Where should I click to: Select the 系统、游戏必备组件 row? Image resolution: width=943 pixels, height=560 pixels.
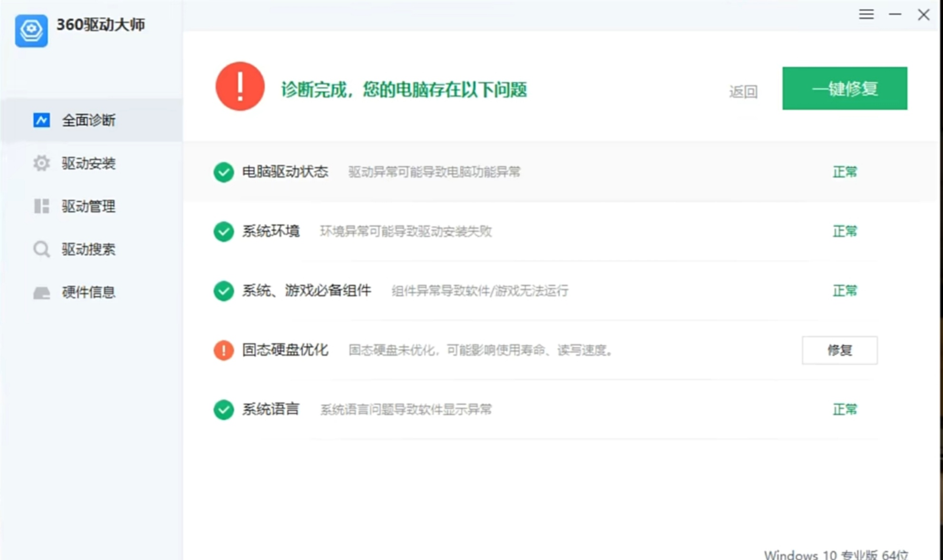point(307,291)
